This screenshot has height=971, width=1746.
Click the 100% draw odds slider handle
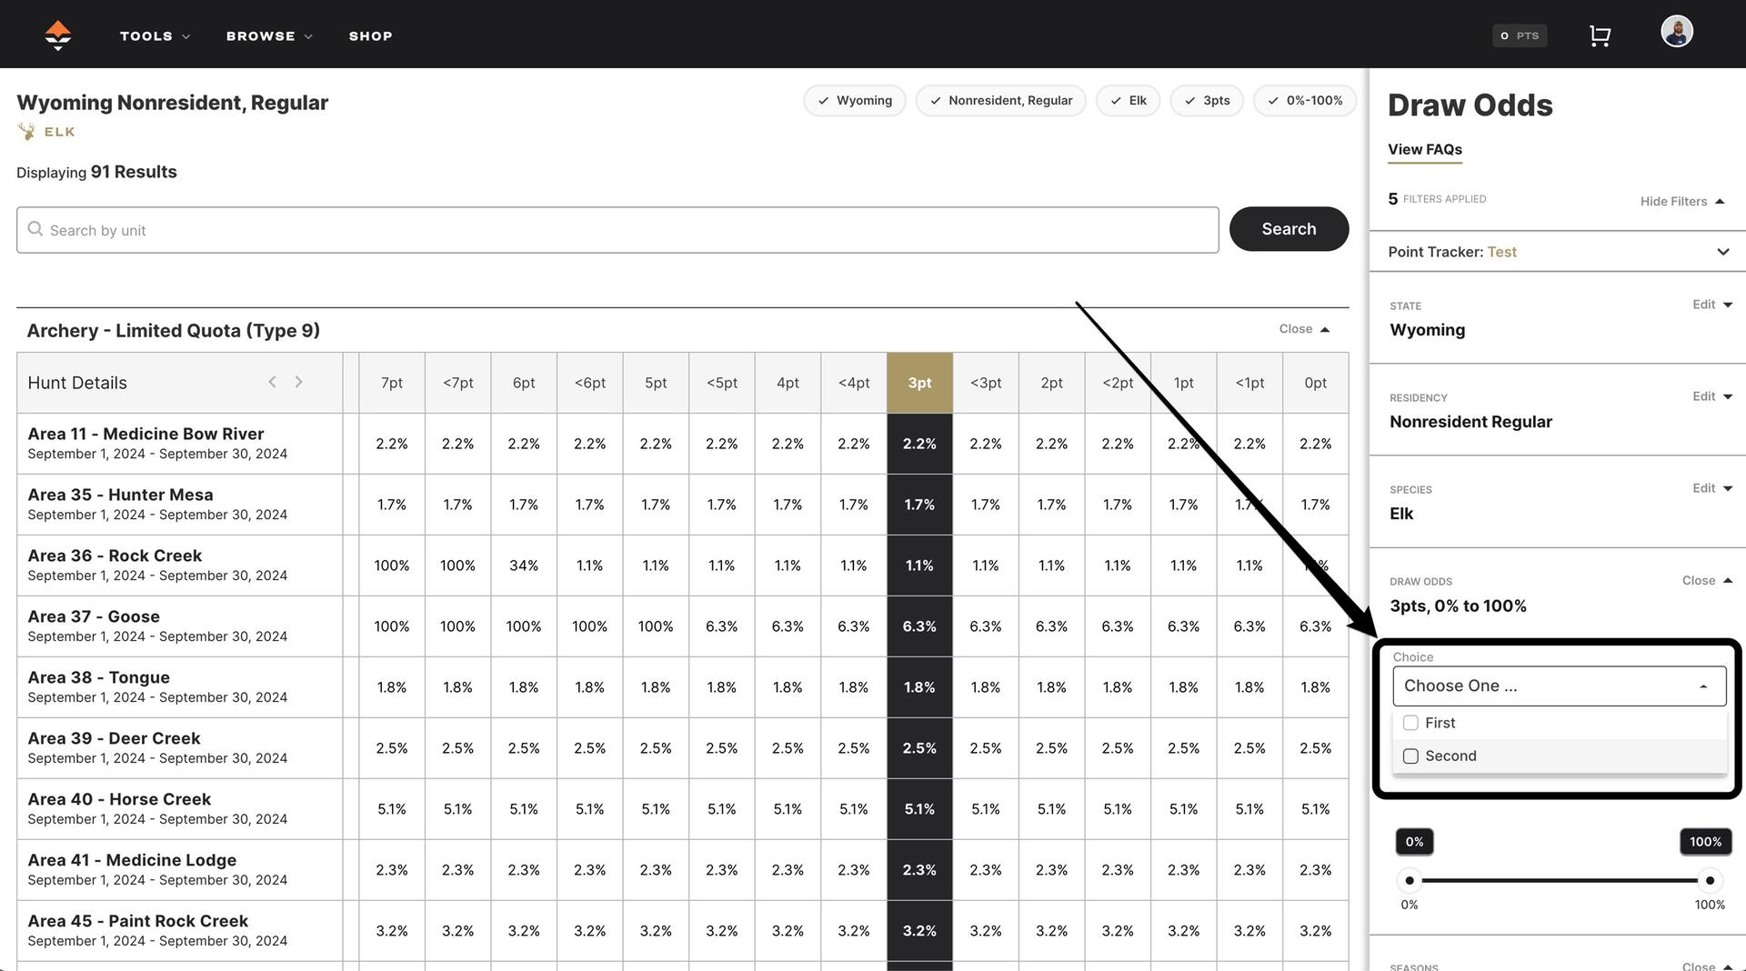coord(1710,880)
